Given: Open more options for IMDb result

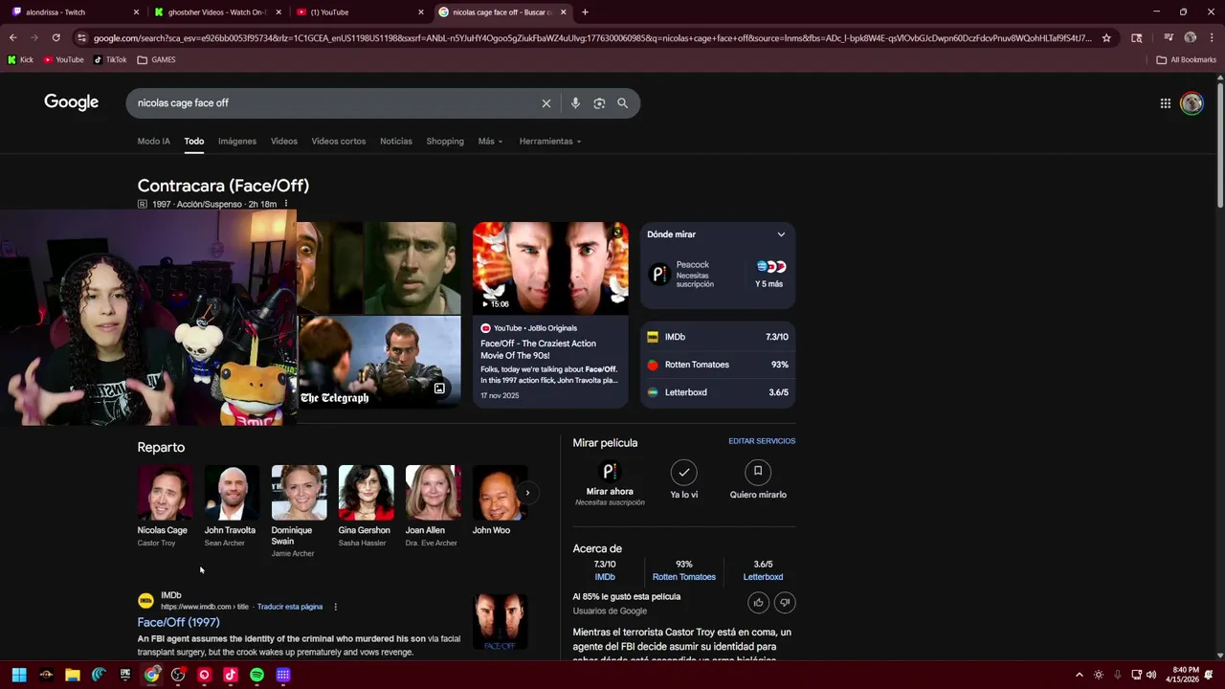Looking at the screenshot, I should pos(335,607).
